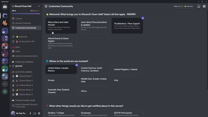Select Student / College notification option

(61, 113)
